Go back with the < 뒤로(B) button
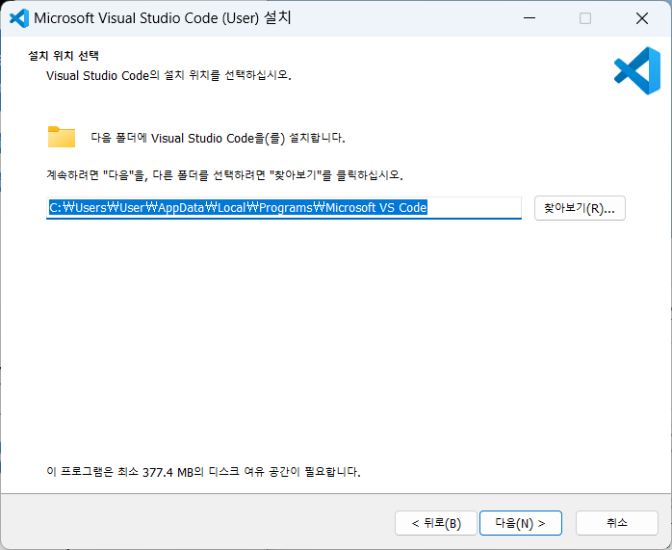This screenshot has height=550, width=672. tap(436, 523)
